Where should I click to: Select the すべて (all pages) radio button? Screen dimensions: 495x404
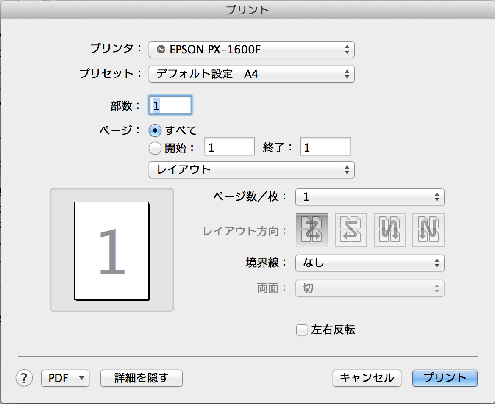point(156,130)
